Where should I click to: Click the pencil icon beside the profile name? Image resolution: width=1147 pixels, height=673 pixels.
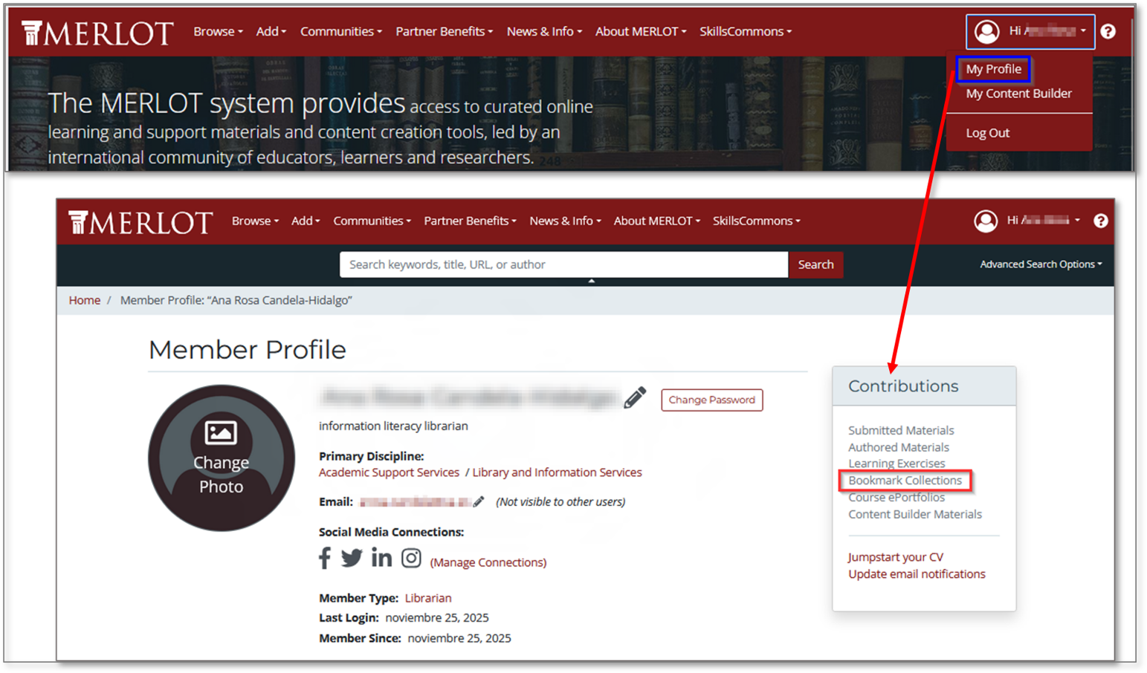click(634, 398)
